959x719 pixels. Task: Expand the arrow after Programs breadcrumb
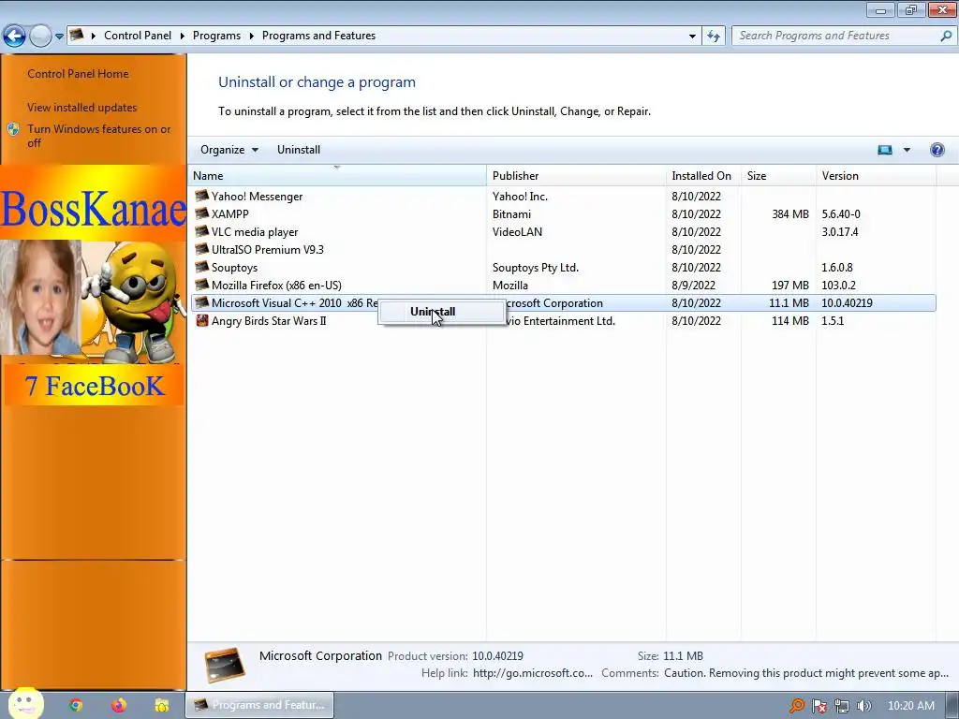pyautogui.click(x=251, y=36)
